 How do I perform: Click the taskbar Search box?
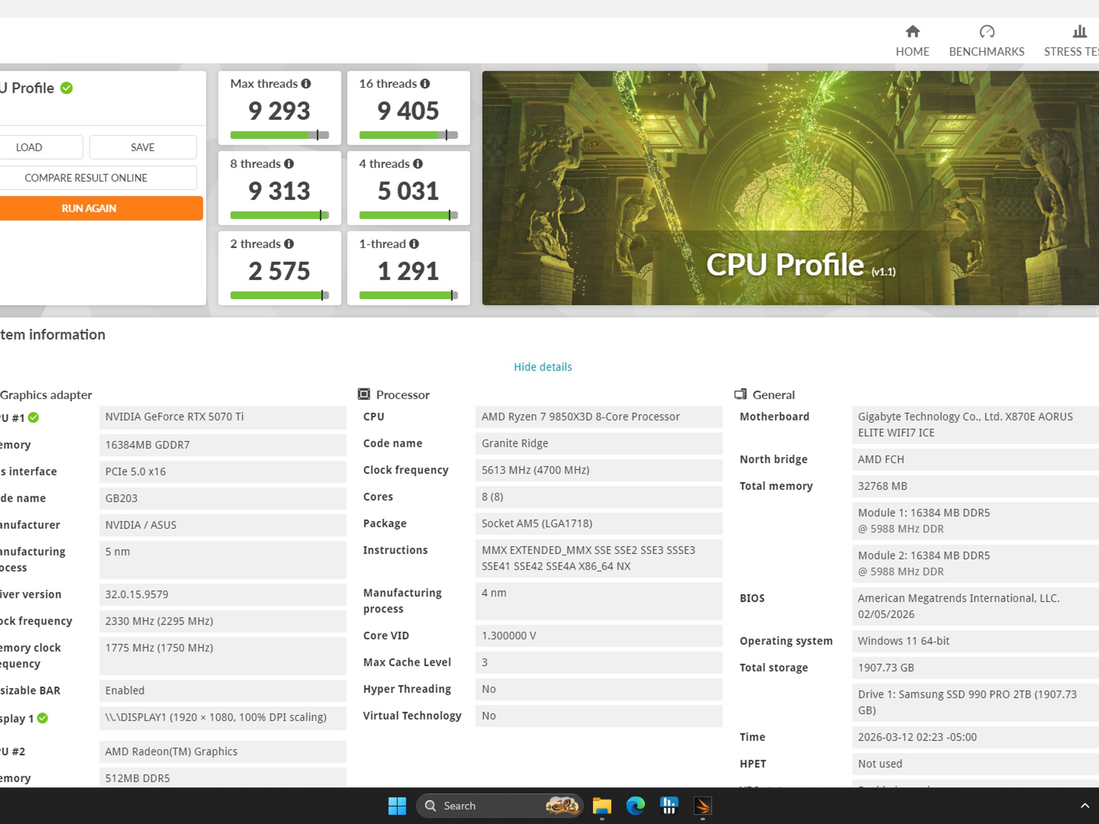tap(499, 806)
